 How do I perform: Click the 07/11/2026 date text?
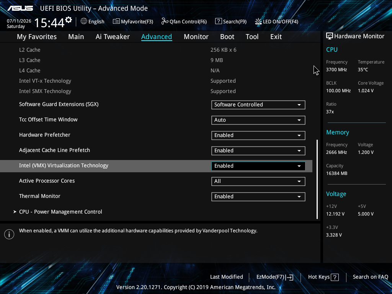click(19, 21)
